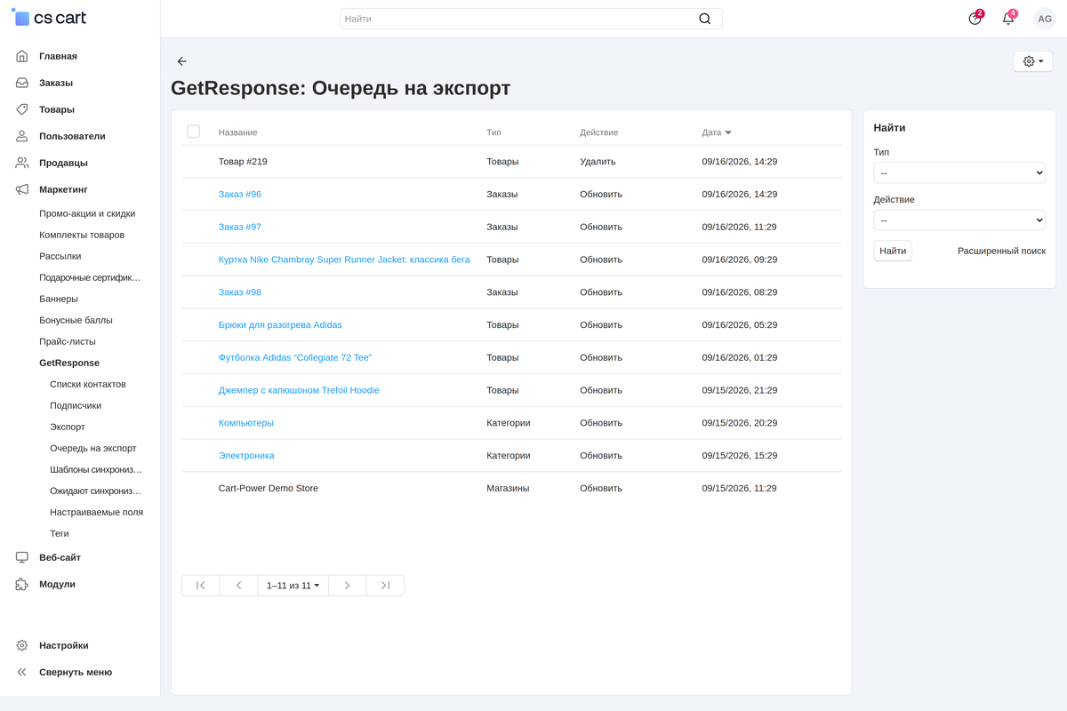Go back using the arrow icon
Image resolution: width=1067 pixels, height=711 pixels.
click(x=182, y=61)
